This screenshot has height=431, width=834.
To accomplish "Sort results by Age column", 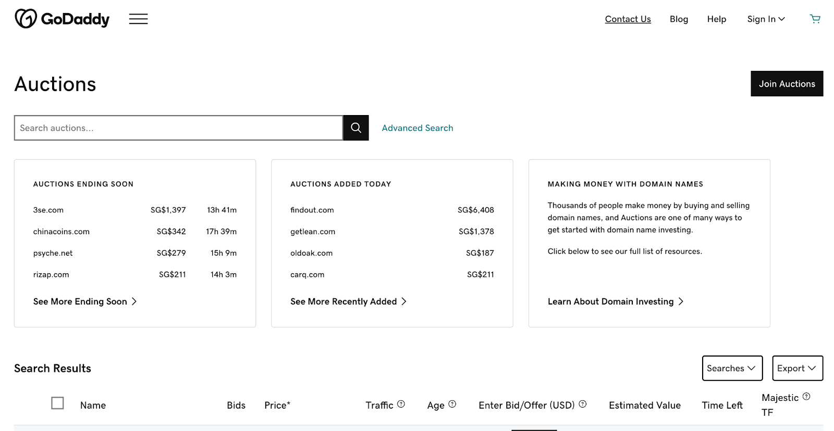I will [436, 405].
